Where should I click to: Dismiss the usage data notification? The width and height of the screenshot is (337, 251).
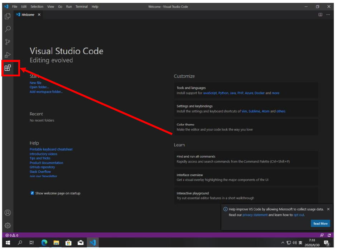click(328, 209)
